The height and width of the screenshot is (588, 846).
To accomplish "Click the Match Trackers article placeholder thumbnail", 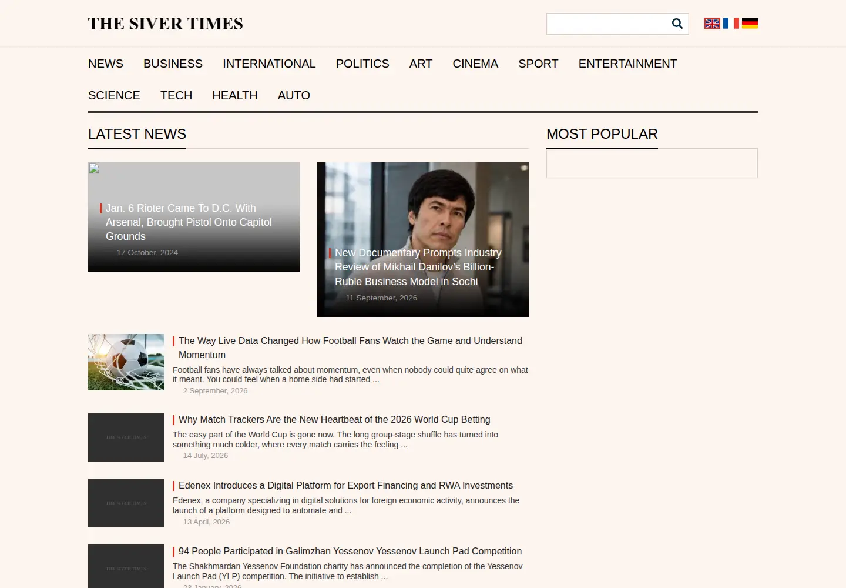I will coord(126,437).
